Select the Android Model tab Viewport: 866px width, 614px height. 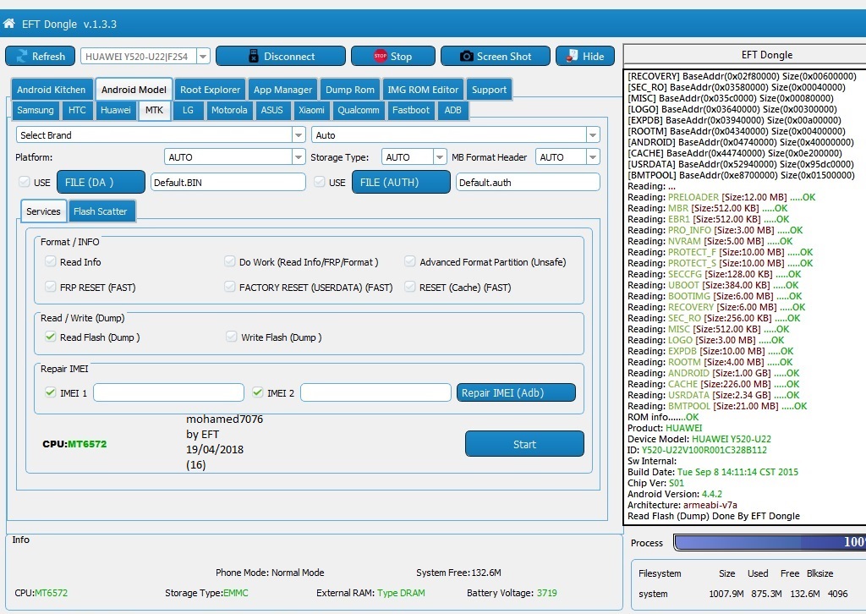click(x=134, y=90)
